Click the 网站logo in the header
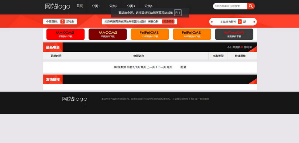This screenshot has height=143, width=299. [x=58, y=6]
